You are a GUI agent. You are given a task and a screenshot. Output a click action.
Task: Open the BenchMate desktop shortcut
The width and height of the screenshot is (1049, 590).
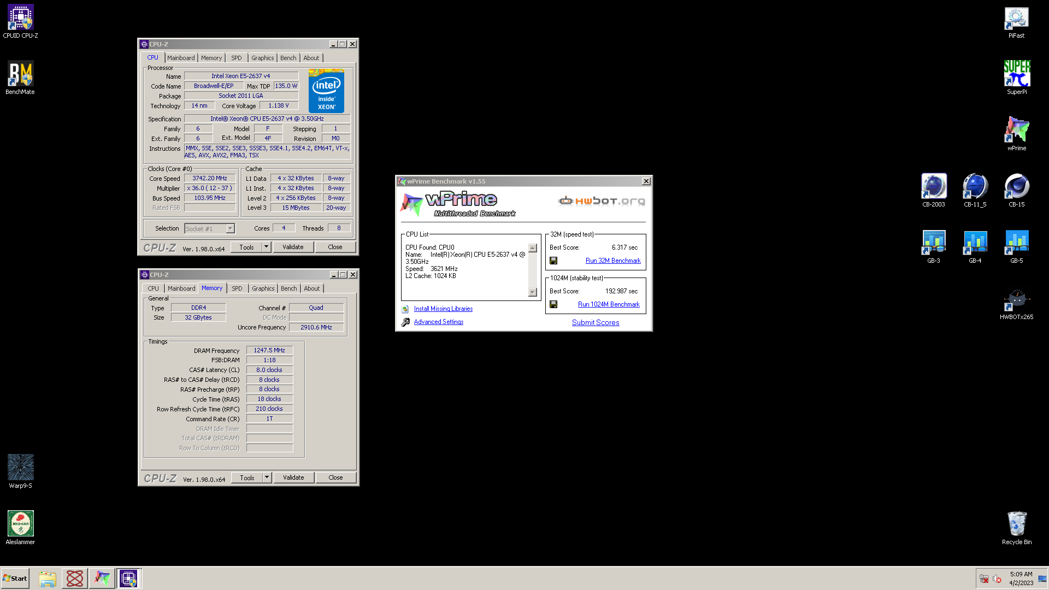click(x=20, y=78)
